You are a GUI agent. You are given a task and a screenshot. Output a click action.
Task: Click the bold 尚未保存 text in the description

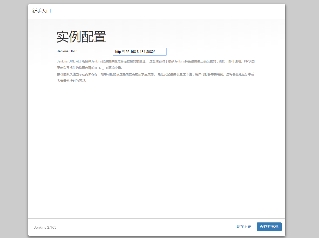[91, 74]
